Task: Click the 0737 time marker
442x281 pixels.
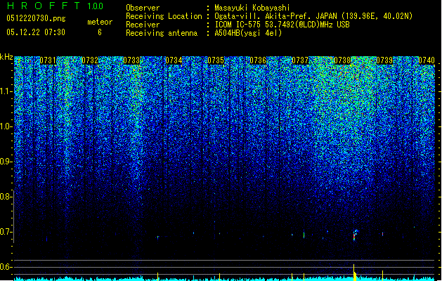Action: (300, 60)
